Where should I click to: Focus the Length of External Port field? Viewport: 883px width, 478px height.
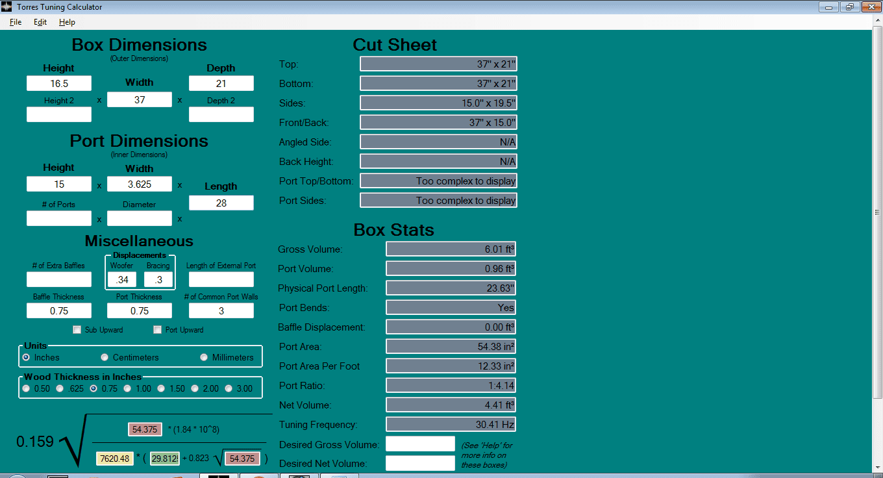(221, 279)
